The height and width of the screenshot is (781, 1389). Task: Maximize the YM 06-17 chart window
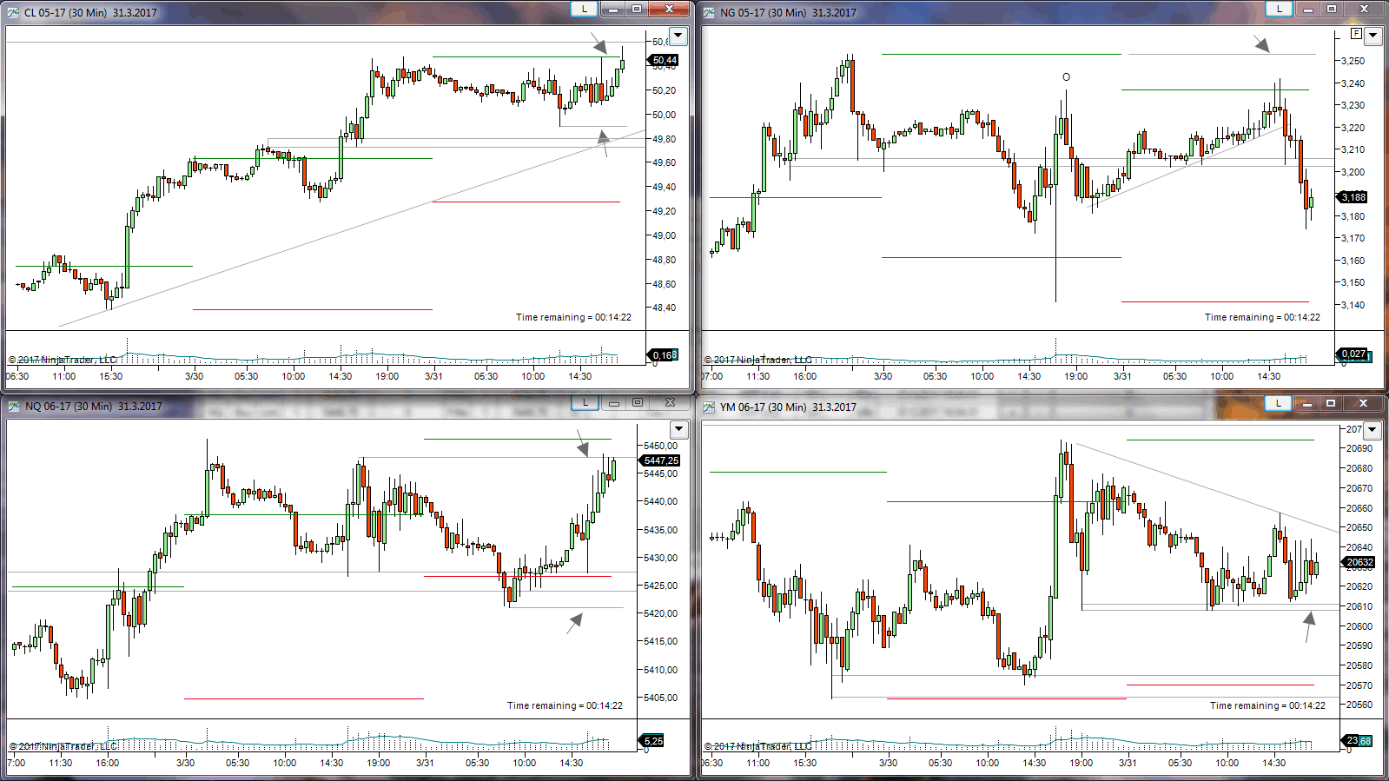(1332, 403)
